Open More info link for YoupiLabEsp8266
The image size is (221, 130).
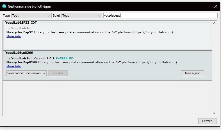14,66
